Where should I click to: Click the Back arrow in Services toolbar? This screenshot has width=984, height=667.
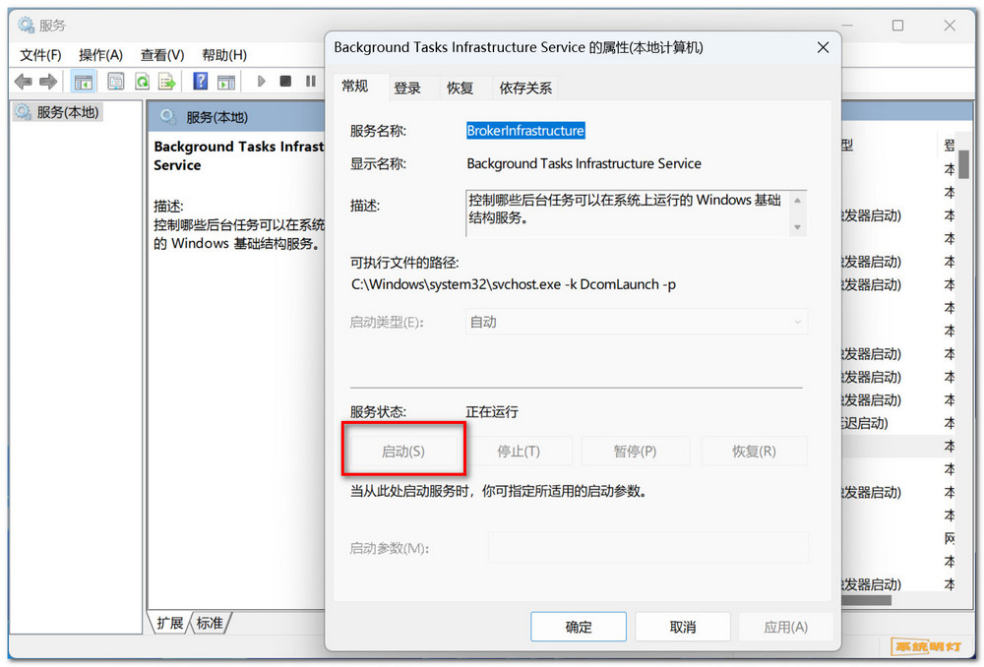click(x=24, y=82)
